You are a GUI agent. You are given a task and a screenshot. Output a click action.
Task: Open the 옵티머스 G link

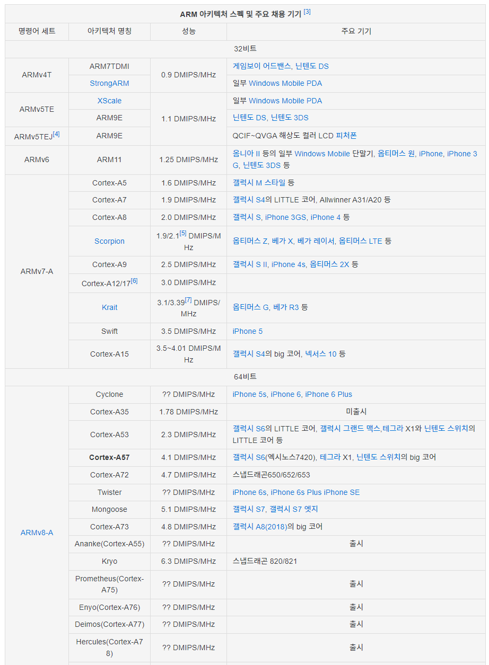point(251,307)
